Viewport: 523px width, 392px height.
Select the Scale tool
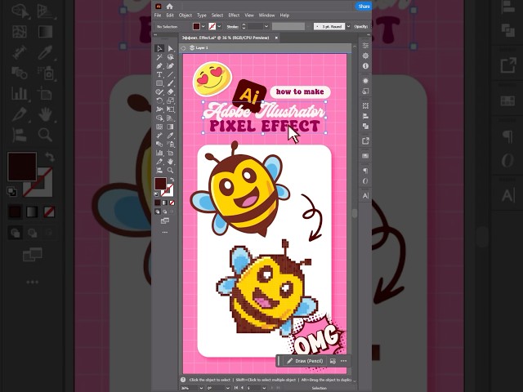(x=171, y=100)
